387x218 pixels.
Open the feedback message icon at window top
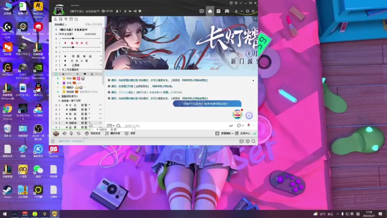231,3
